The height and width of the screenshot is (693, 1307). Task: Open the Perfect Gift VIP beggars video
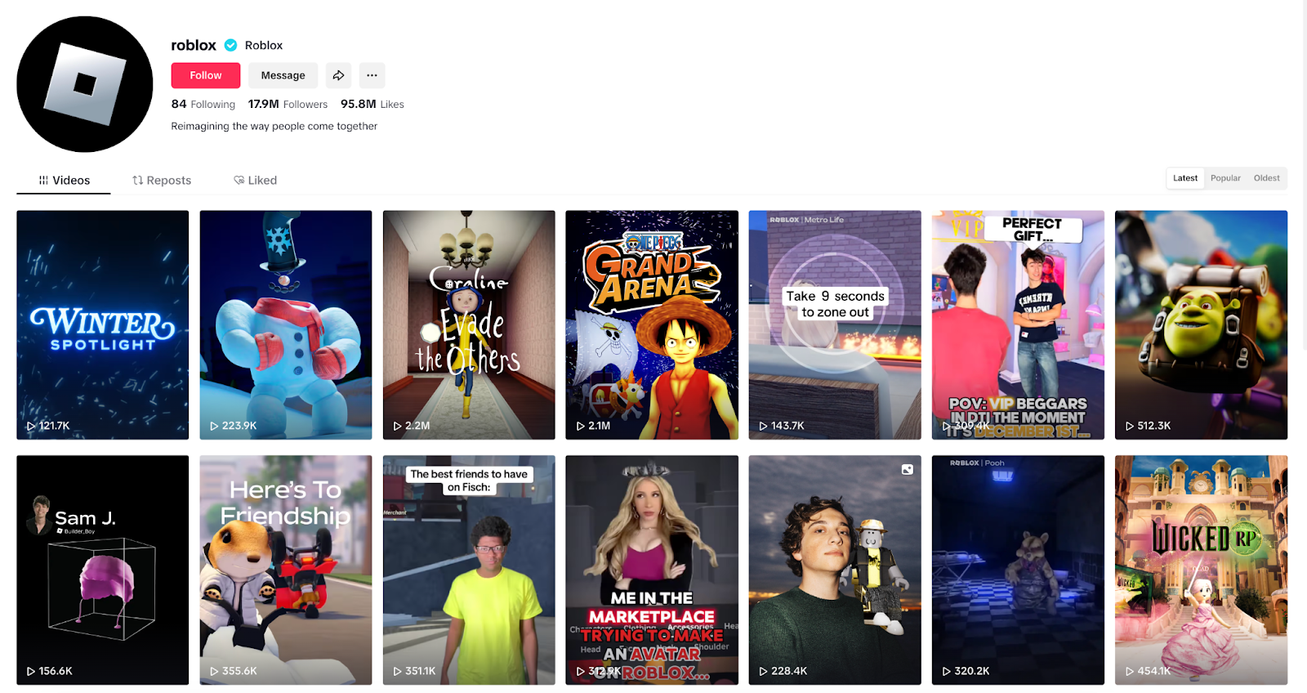click(x=1018, y=325)
